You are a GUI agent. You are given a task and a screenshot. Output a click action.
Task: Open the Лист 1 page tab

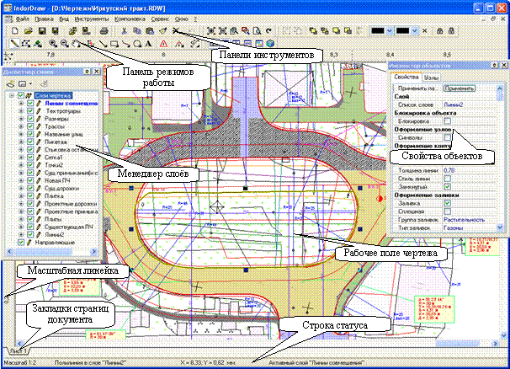pos(14,349)
